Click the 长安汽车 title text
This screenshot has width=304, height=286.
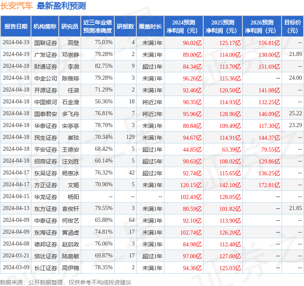click(x=17, y=6)
